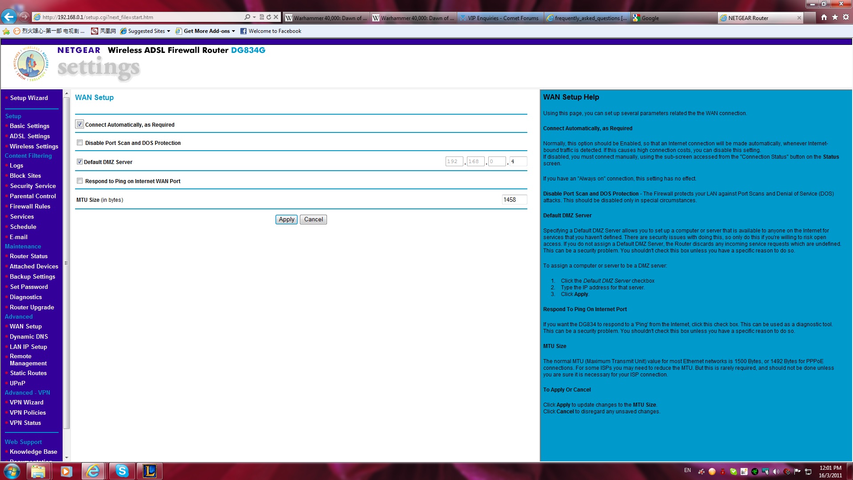Click the Cancel button
The image size is (853, 480).
point(313,219)
